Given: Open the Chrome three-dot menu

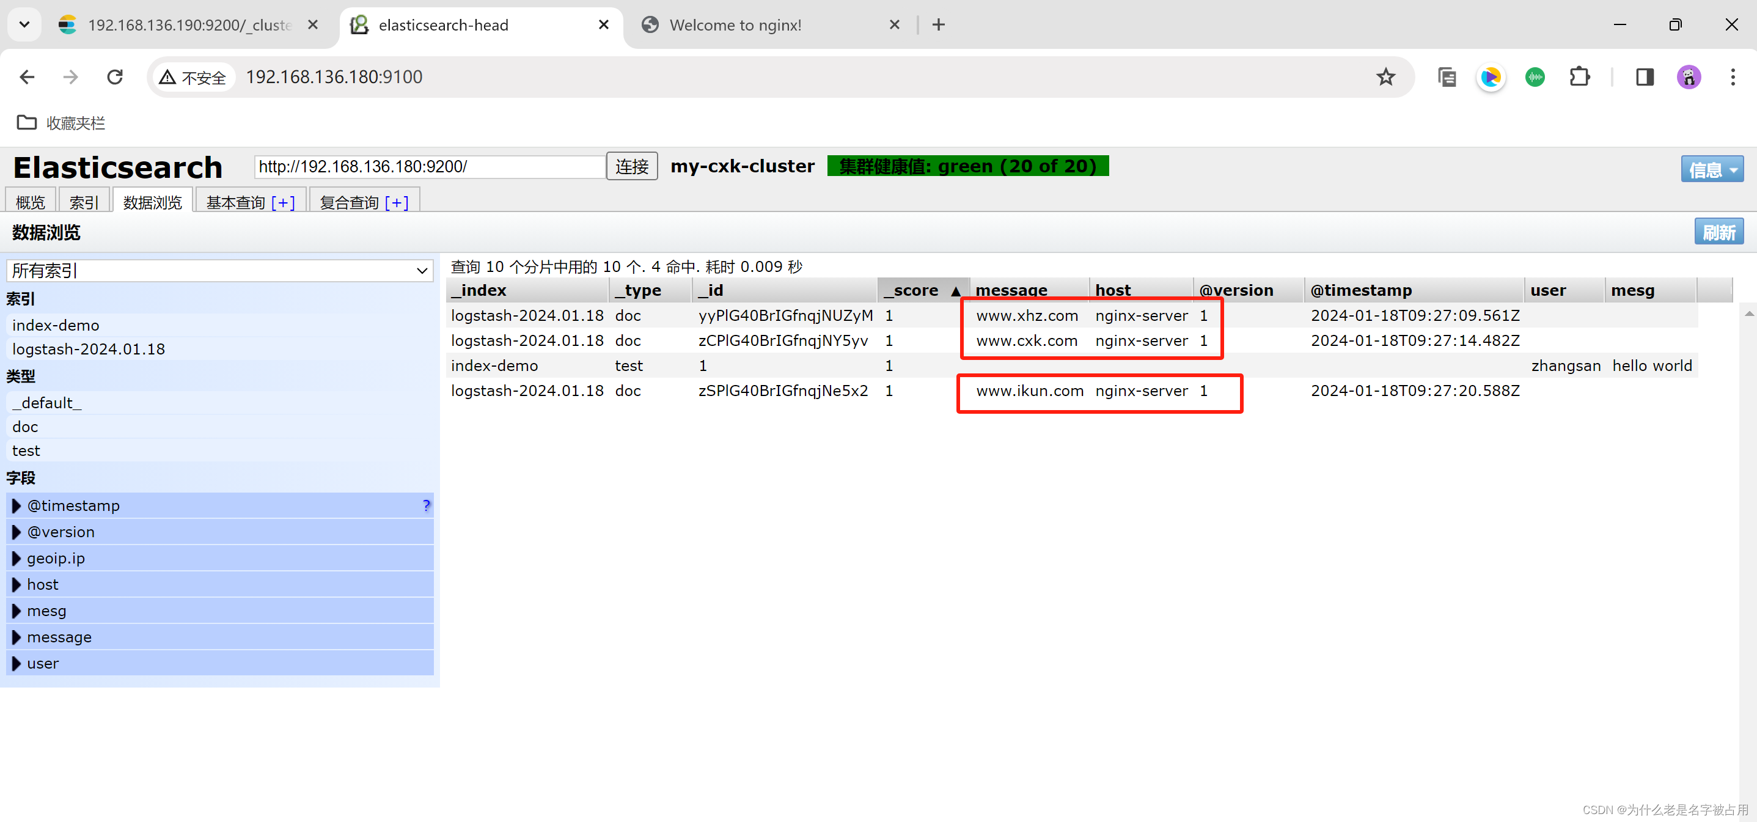Looking at the screenshot, I should tap(1733, 77).
